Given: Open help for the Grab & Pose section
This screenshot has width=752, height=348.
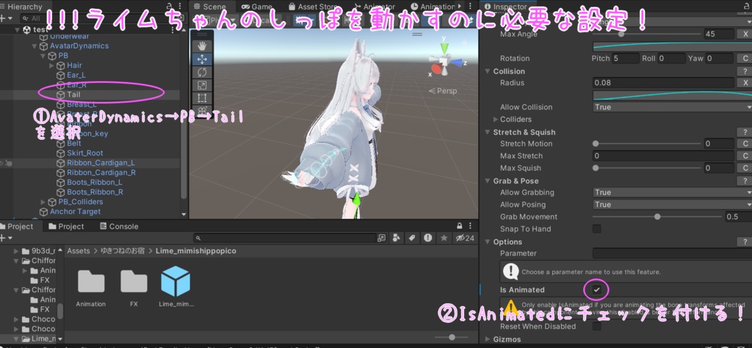Looking at the screenshot, I should click(x=745, y=181).
